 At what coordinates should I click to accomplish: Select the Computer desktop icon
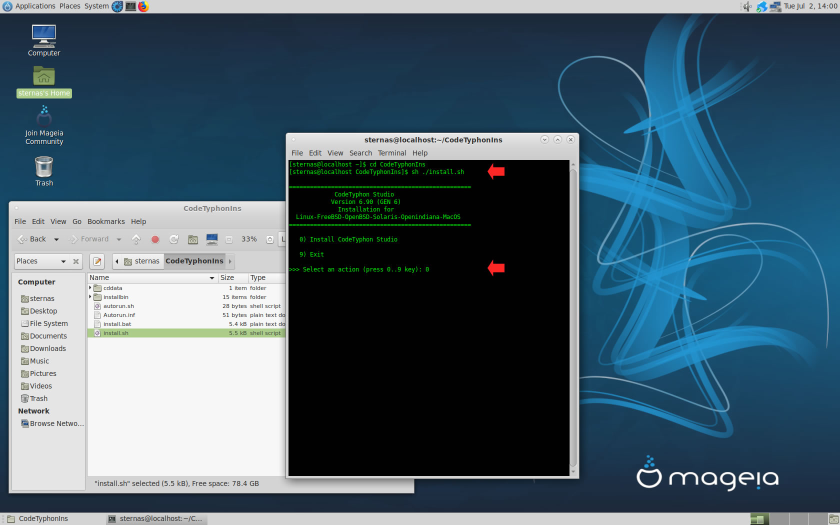point(44,40)
